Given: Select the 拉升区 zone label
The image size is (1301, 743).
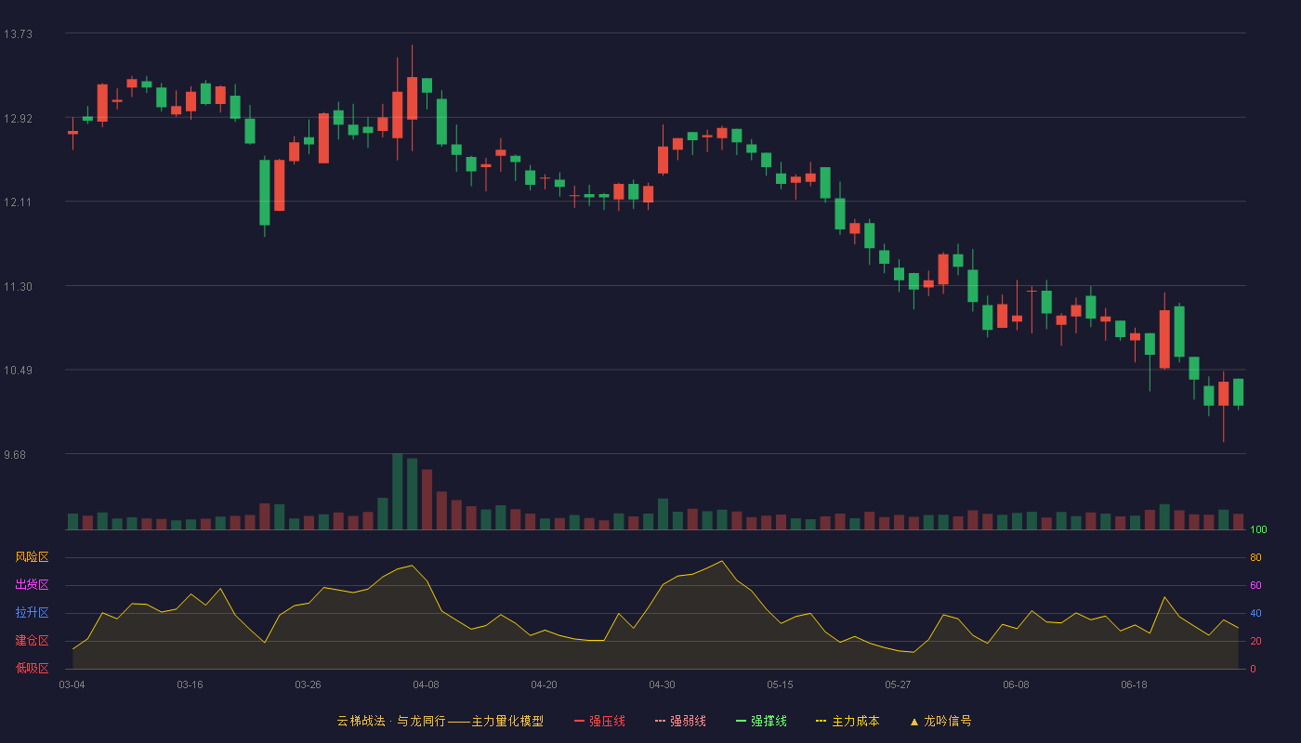Looking at the screenshot, I should (x=32, y=613).
